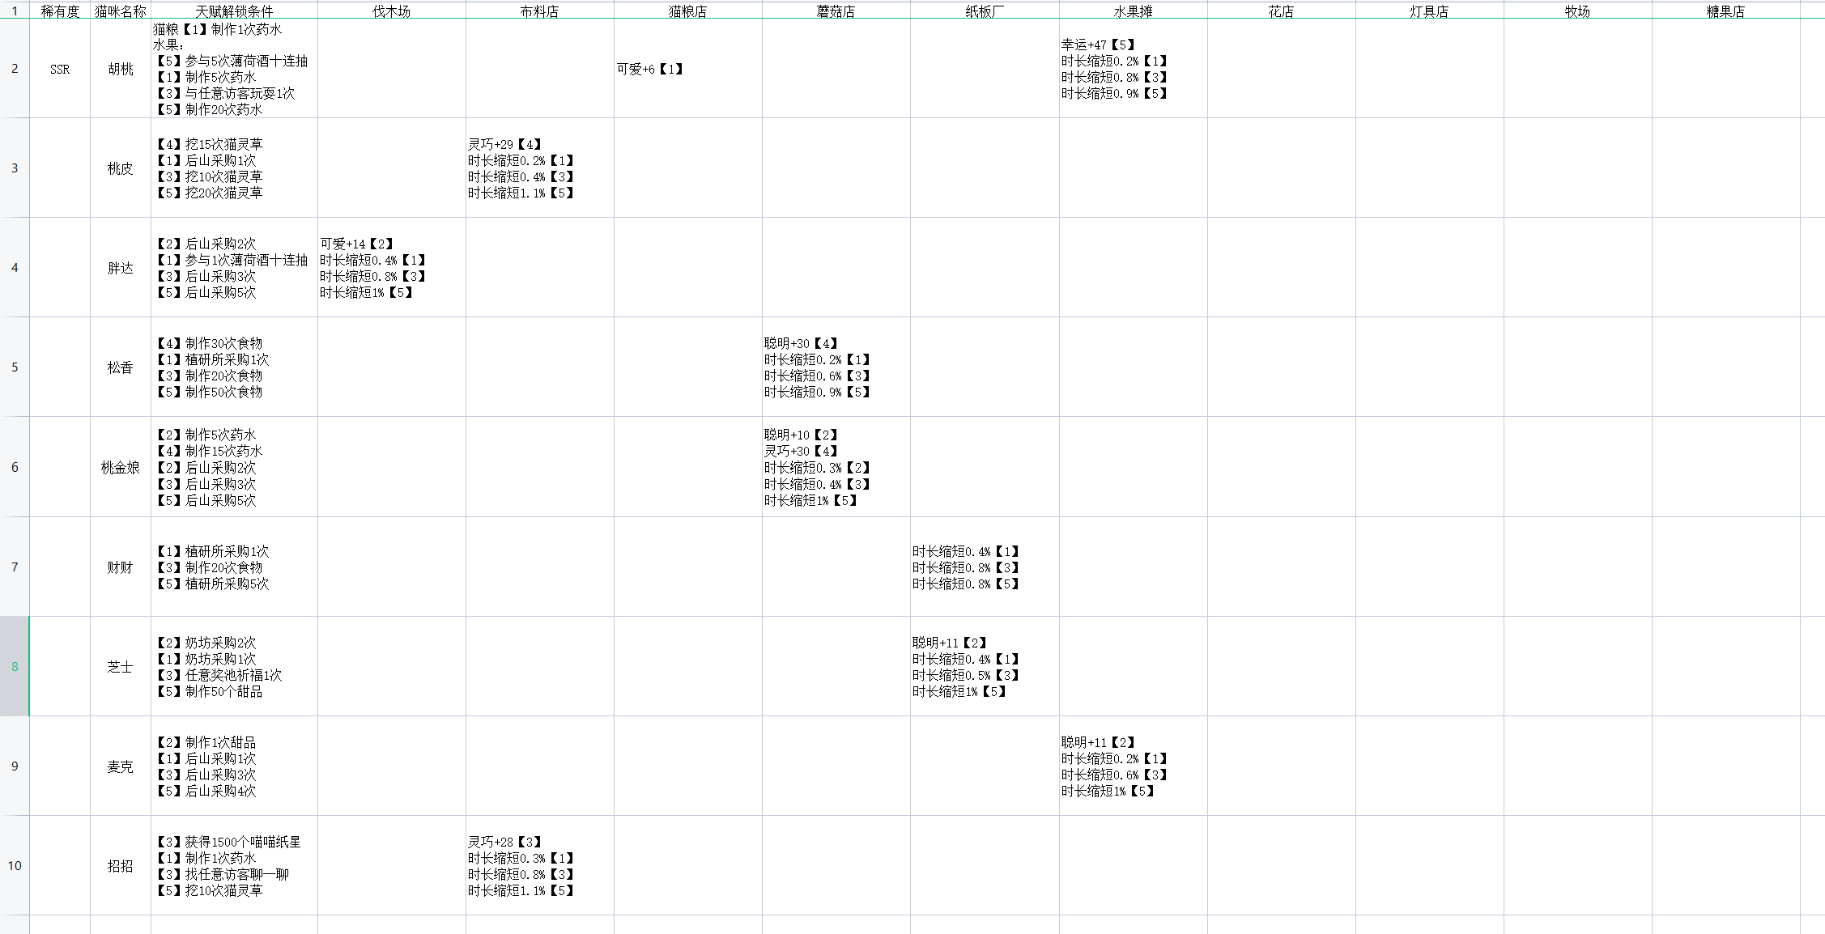Select row header 4
The width and height of the screenshot is (1825, 934).
[x=15, y=268]
